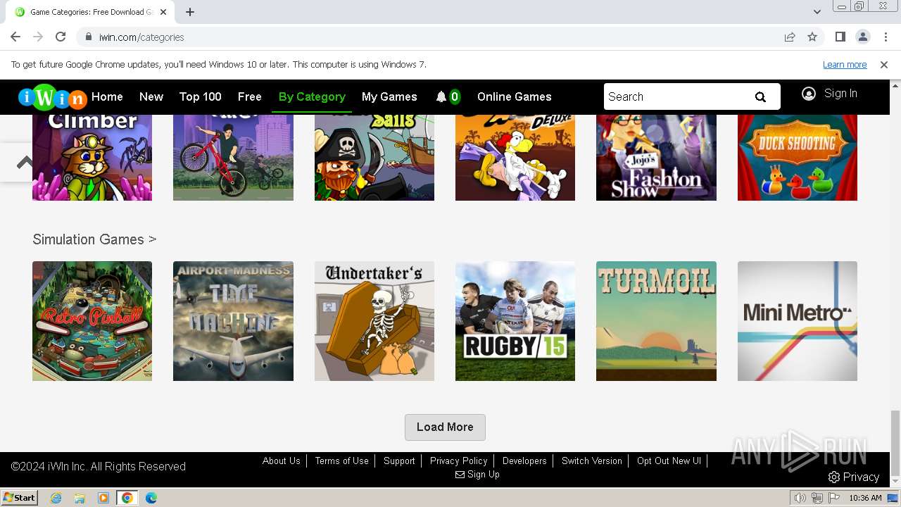The height and width of the screenshot is (507, 901).
Task: Click the scroll-to-top up arrow
Action: coord(25,163)
